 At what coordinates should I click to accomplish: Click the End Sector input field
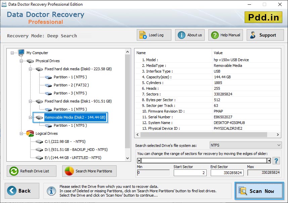tap(227, 173)
